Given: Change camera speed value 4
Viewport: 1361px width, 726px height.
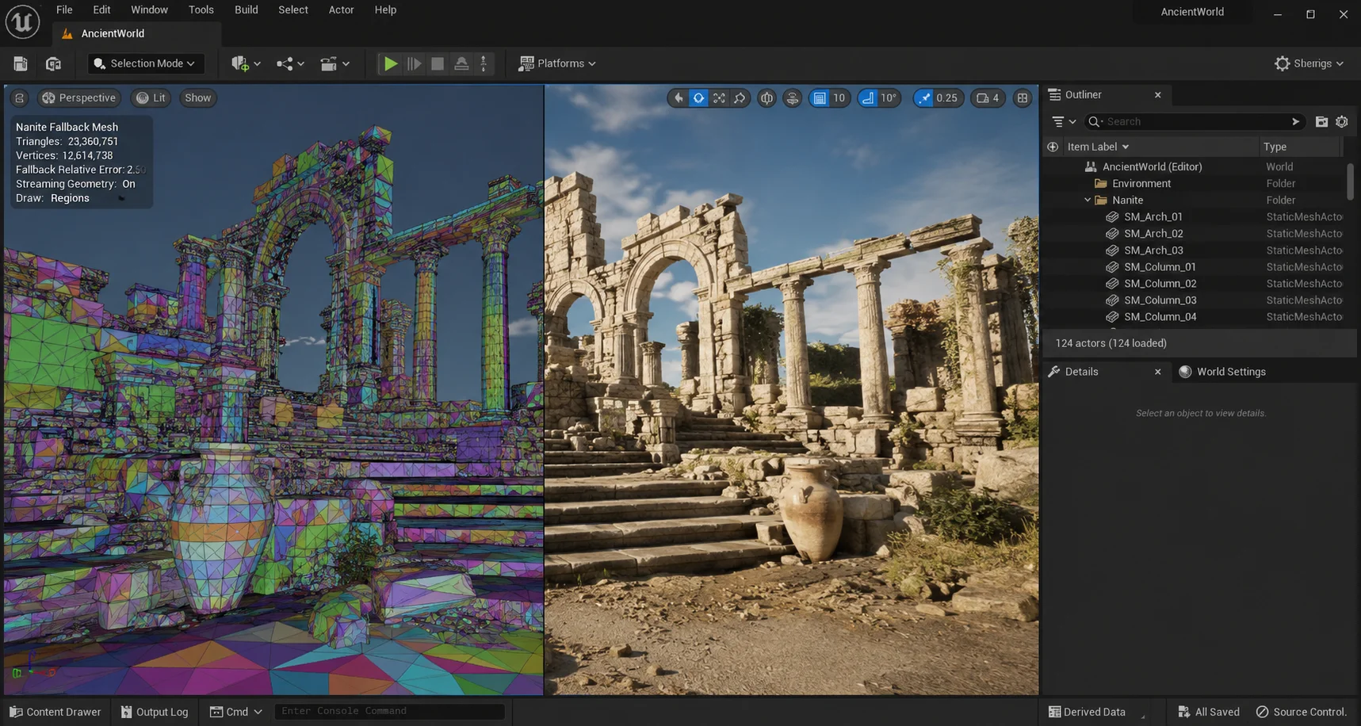Looking at the screenshot, I should [988, 97].
